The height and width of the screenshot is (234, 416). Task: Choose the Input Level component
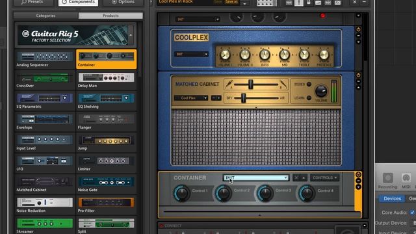pyautogui.click(x=45, y=142)
